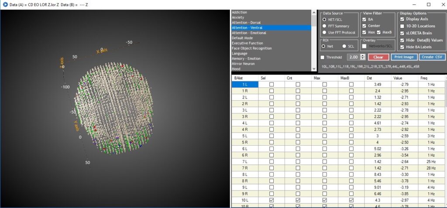The image size is (447, 208).
Task: Choose SCL as the ROI type
Action: click(344, 46)
